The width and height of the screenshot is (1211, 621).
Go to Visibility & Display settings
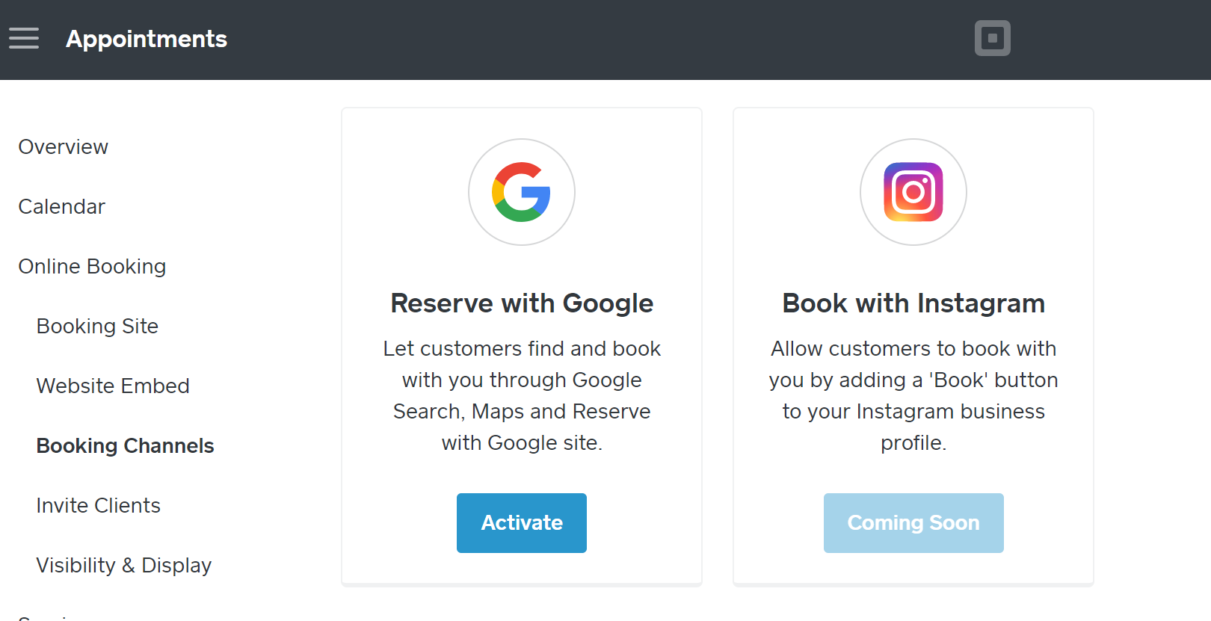click(123, 566)
